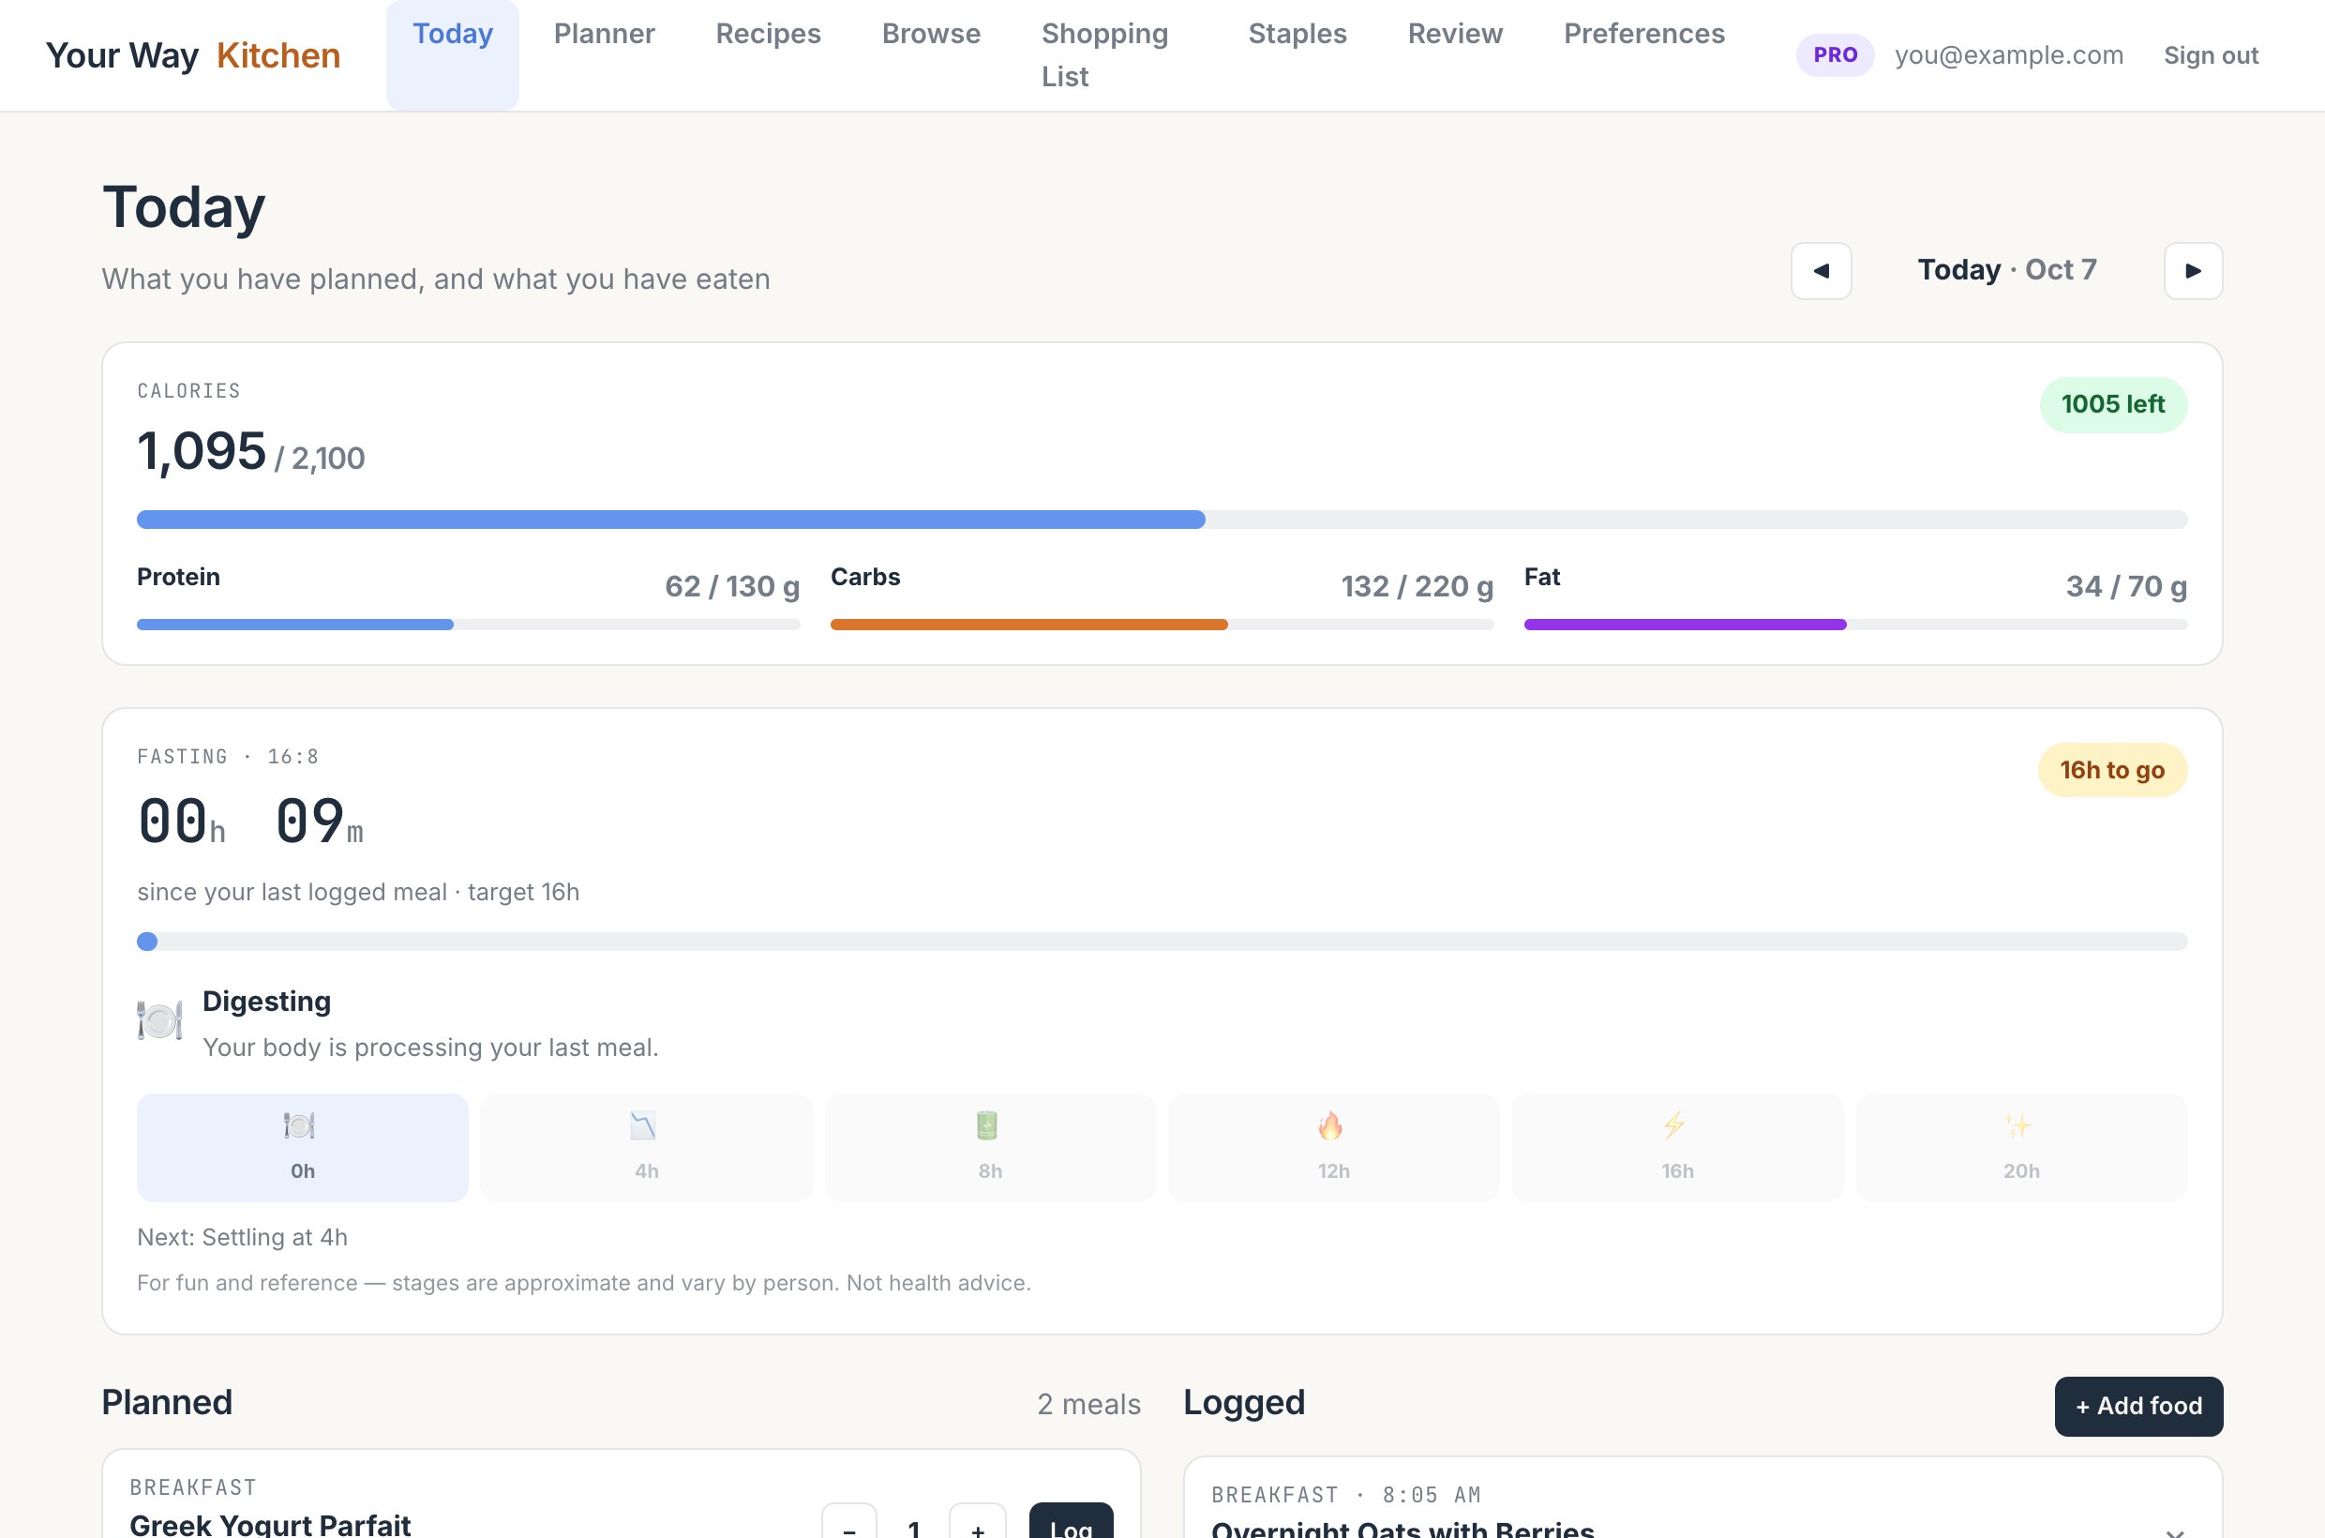Click the Your Way Kitchen logo

pyautogui.click(x=193, y=55)
